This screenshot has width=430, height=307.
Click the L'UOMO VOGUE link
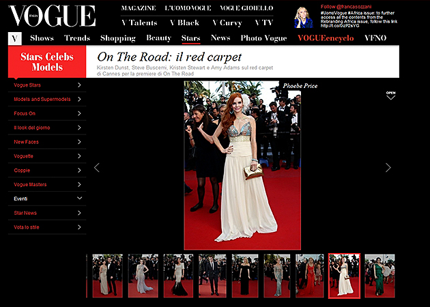coord(188,8)
